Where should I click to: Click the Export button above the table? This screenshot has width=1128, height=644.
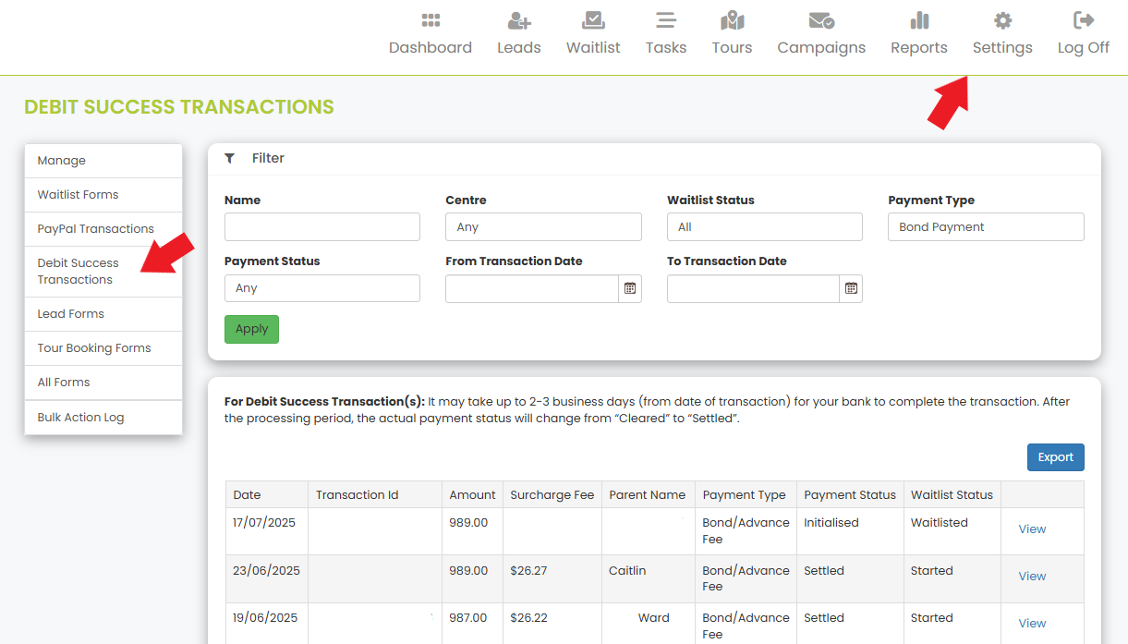[1055, 456]
